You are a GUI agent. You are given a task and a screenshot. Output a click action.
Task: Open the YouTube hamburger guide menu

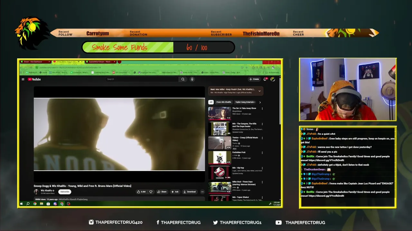(23, 79)
